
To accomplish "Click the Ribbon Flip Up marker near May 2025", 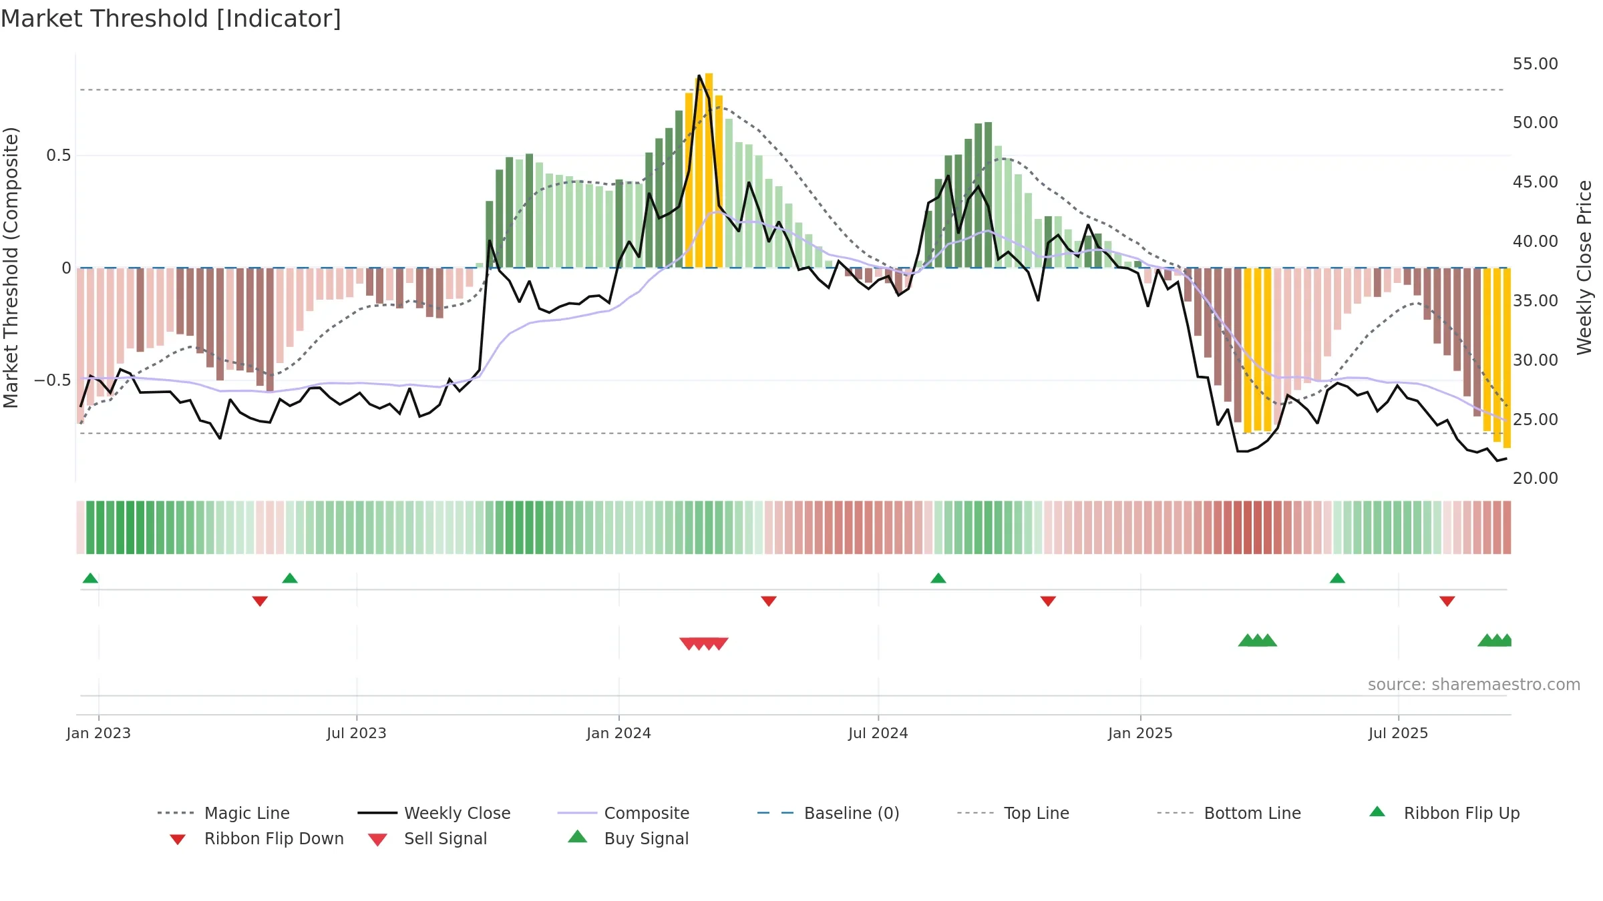I will (1337, 578).
